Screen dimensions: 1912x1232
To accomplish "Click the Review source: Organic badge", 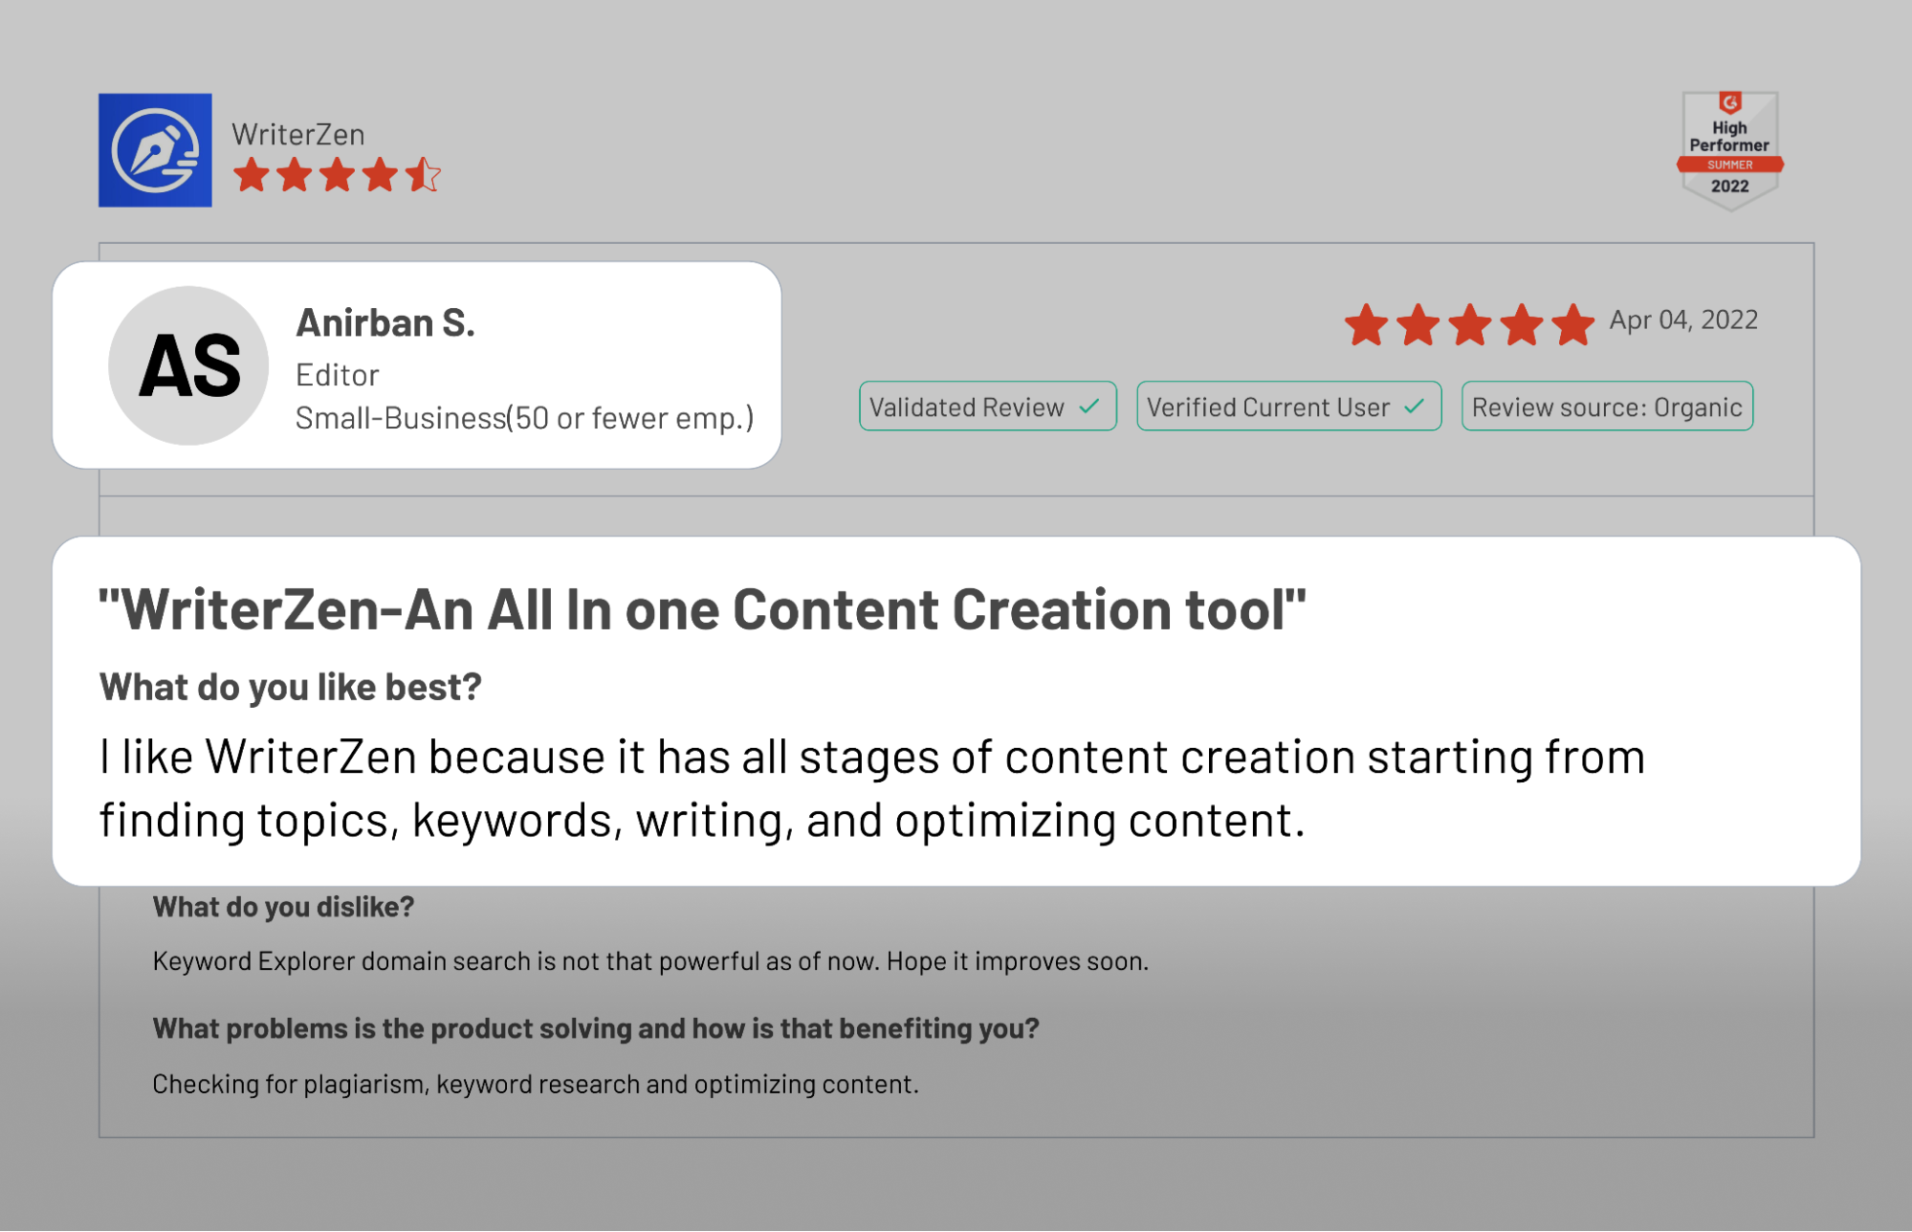I will click(1607, 407).
